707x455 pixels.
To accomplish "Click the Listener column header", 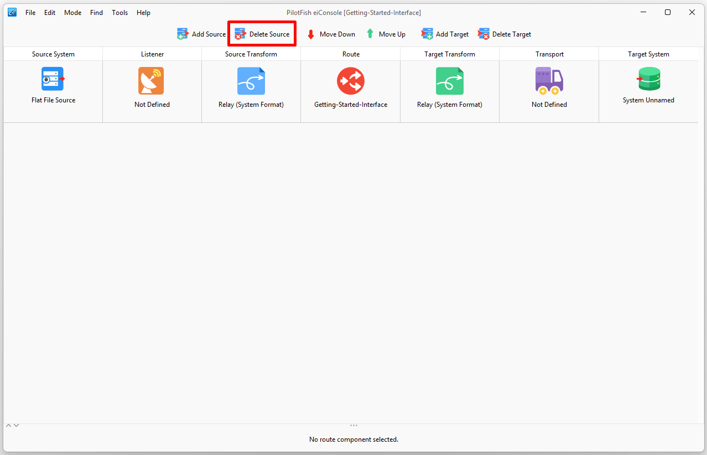I will click(152, 54).
